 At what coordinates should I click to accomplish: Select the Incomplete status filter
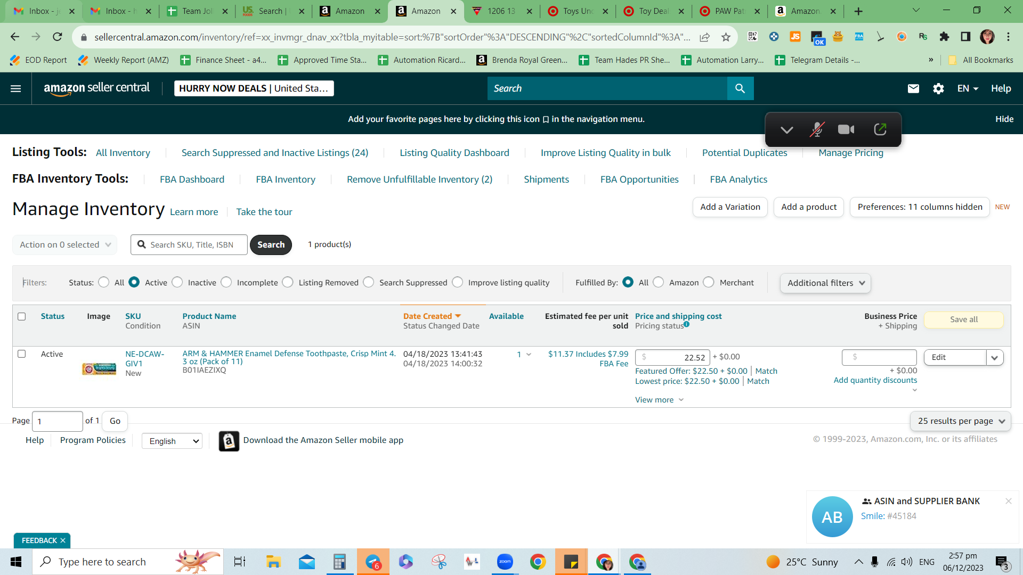point(226,282)
